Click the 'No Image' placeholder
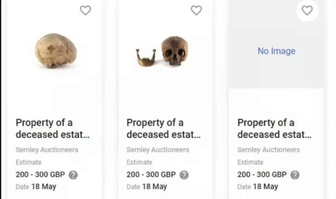336x199 pixels. click(276, 51)
